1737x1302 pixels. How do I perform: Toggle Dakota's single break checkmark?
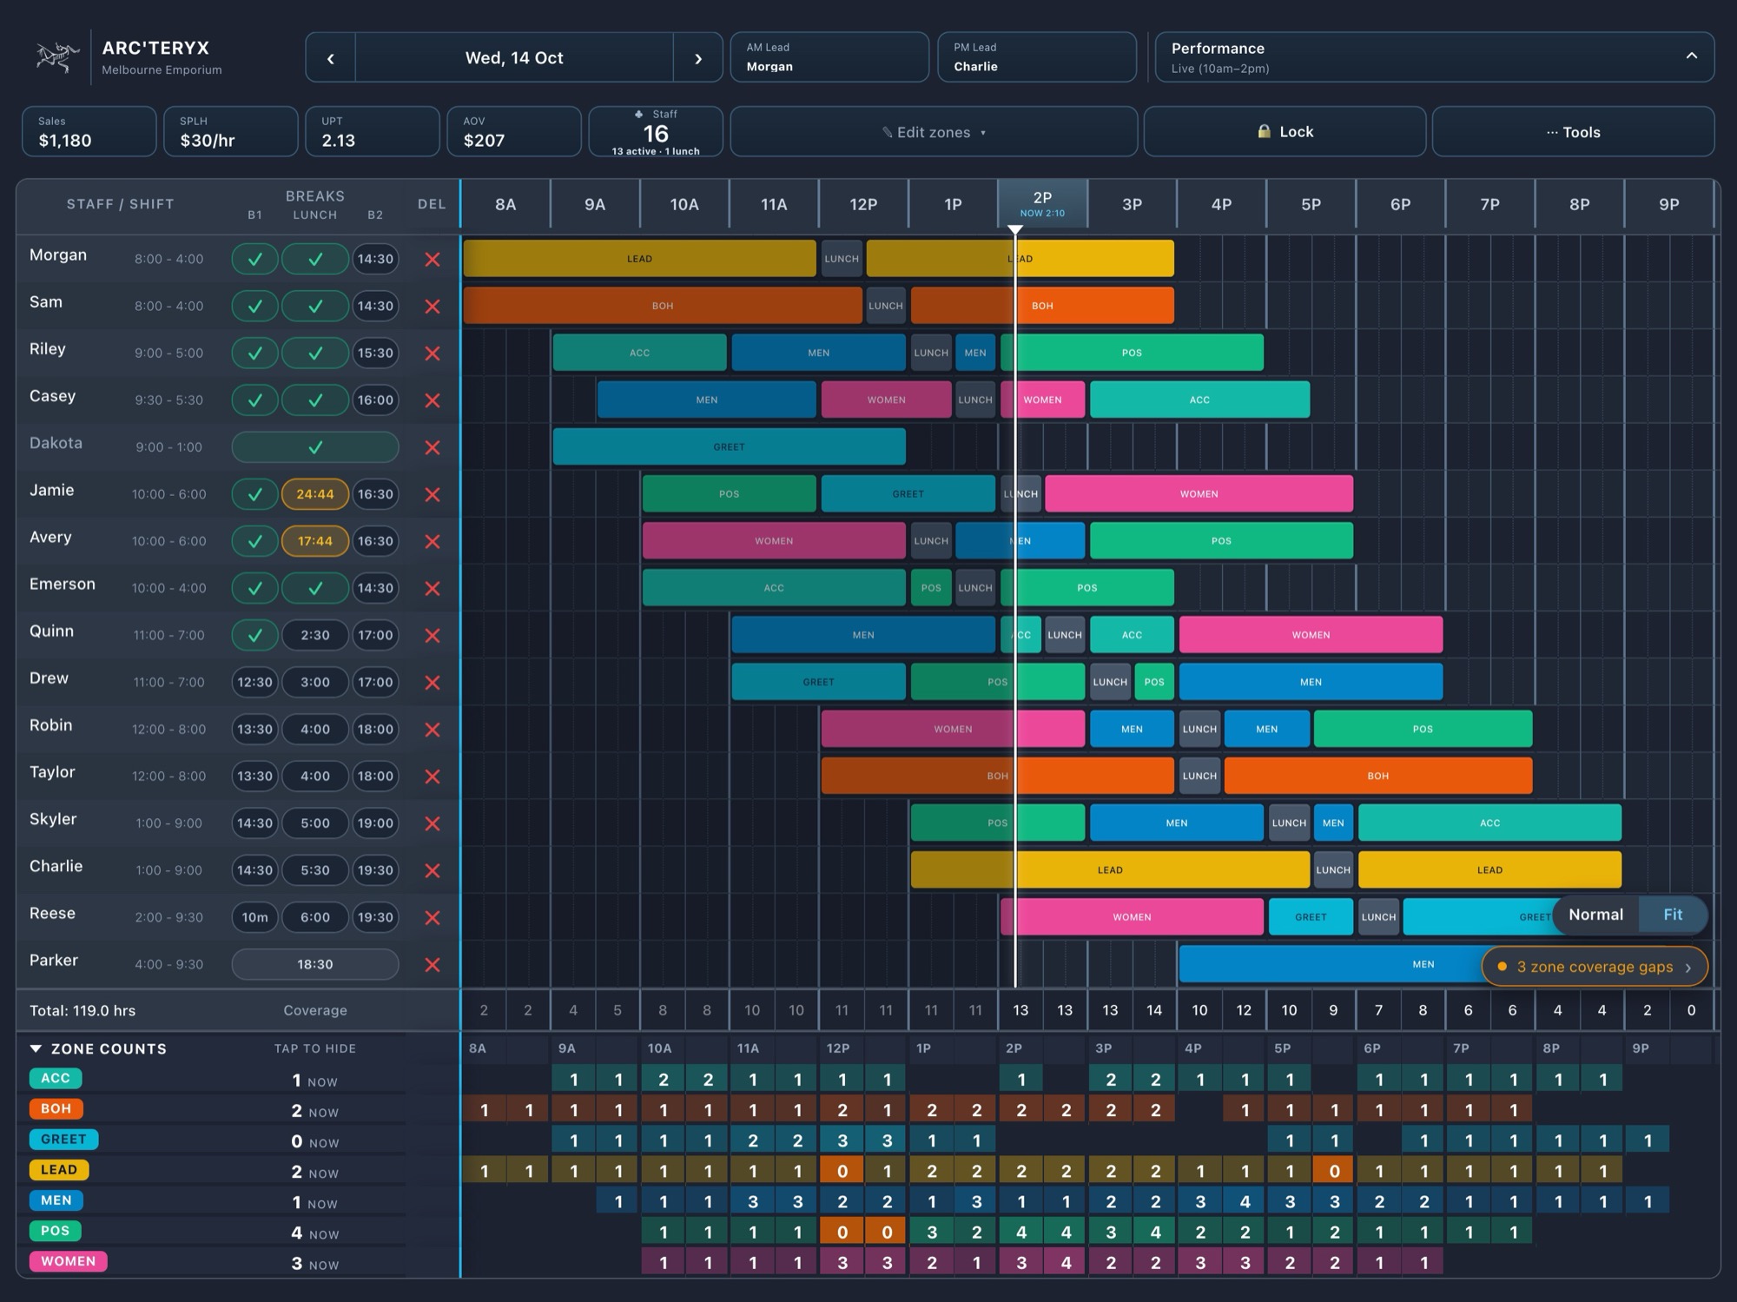click(315, 447)
